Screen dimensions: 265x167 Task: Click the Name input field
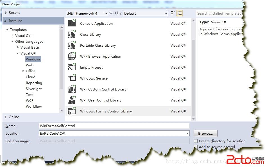point(114,126)
